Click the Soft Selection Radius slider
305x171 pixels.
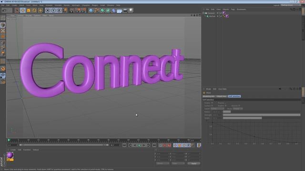[x=262, y=112]
